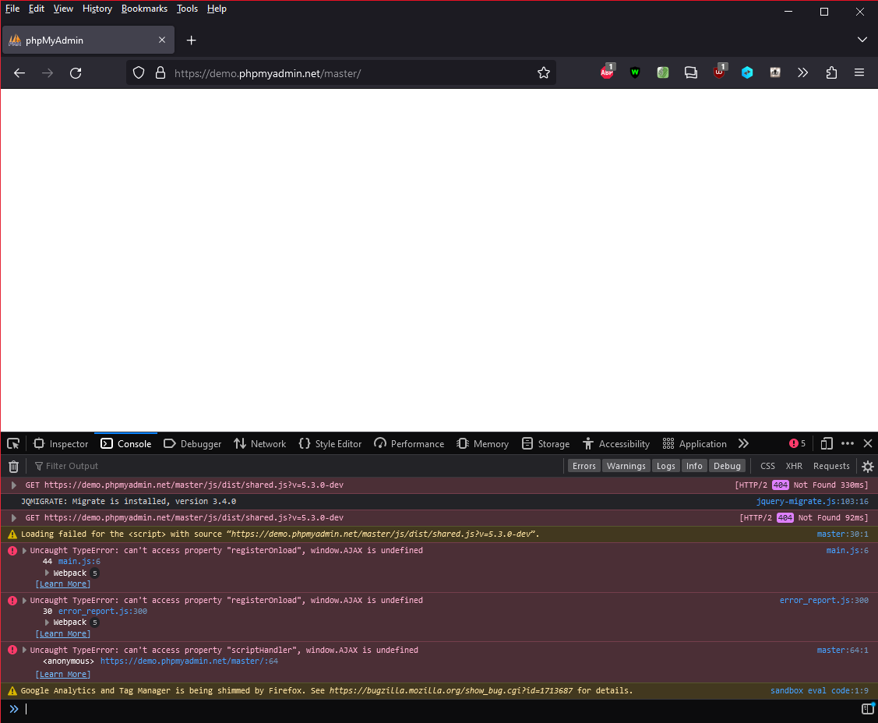This screenshot has width=878, height=723.
Task: Enable the Warnings log filter
Action: (626, 465)
